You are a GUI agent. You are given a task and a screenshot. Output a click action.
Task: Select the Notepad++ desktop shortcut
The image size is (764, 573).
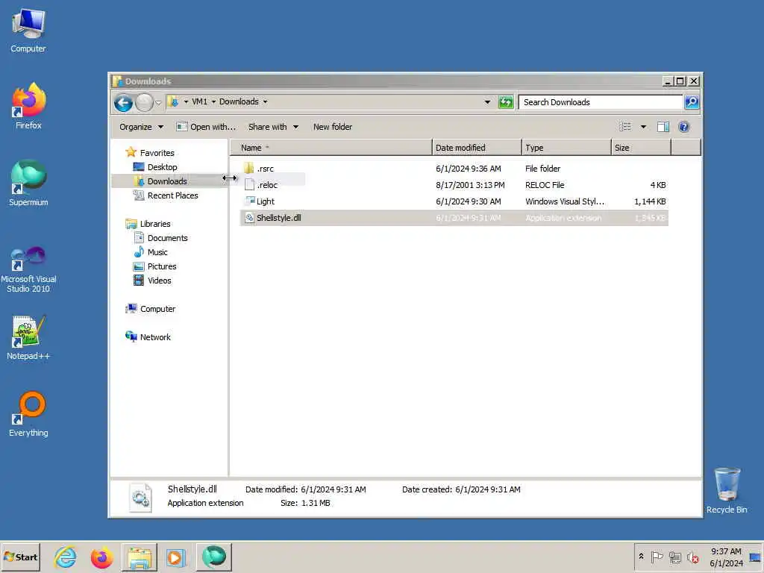click(28, 338)
